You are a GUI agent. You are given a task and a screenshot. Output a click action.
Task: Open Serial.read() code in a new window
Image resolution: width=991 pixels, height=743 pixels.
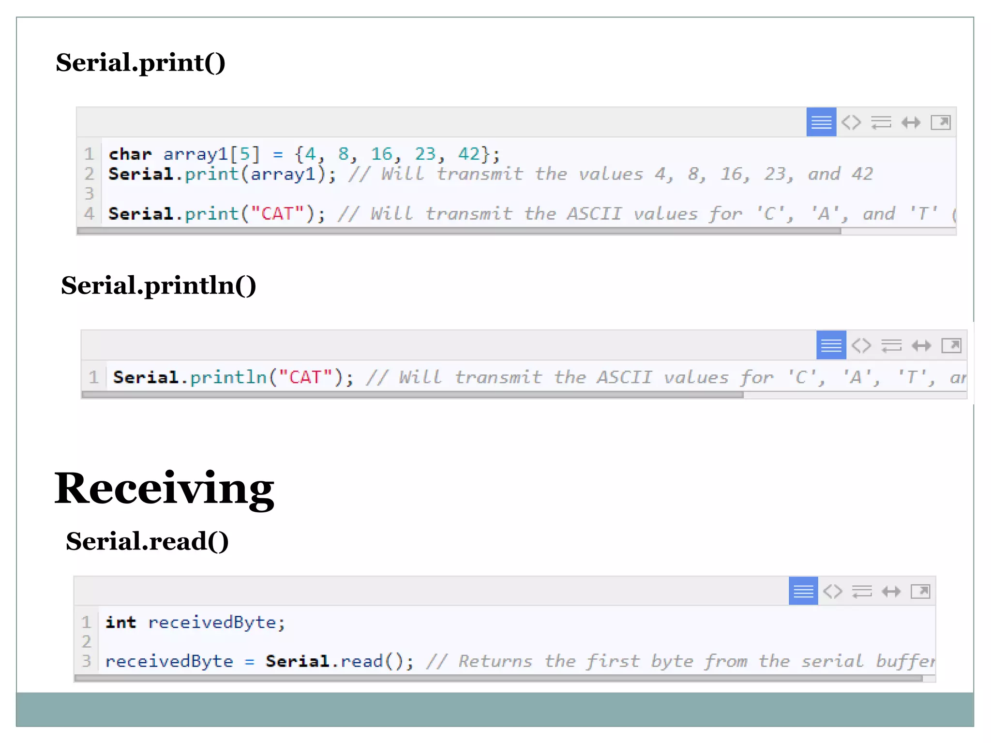(x=920, y=591)
